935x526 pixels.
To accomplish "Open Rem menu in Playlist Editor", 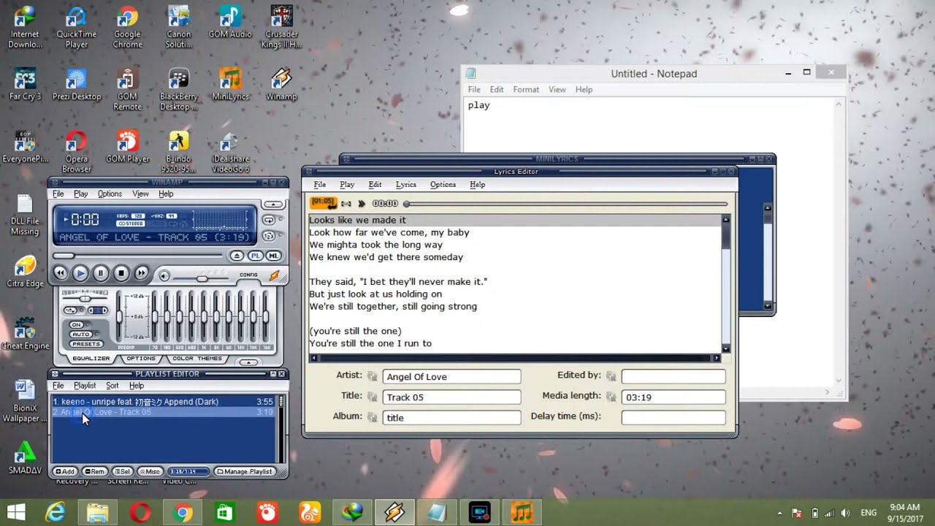I will tap(93, 471).
